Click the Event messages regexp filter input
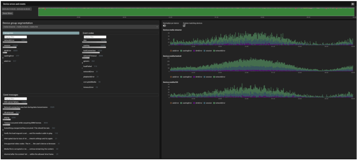Image resolution: width=357 pixels, height=164 pixels. pos(15,98)
